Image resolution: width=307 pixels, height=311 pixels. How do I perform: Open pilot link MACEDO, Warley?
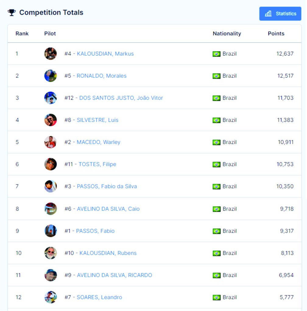tap(98, 142)
